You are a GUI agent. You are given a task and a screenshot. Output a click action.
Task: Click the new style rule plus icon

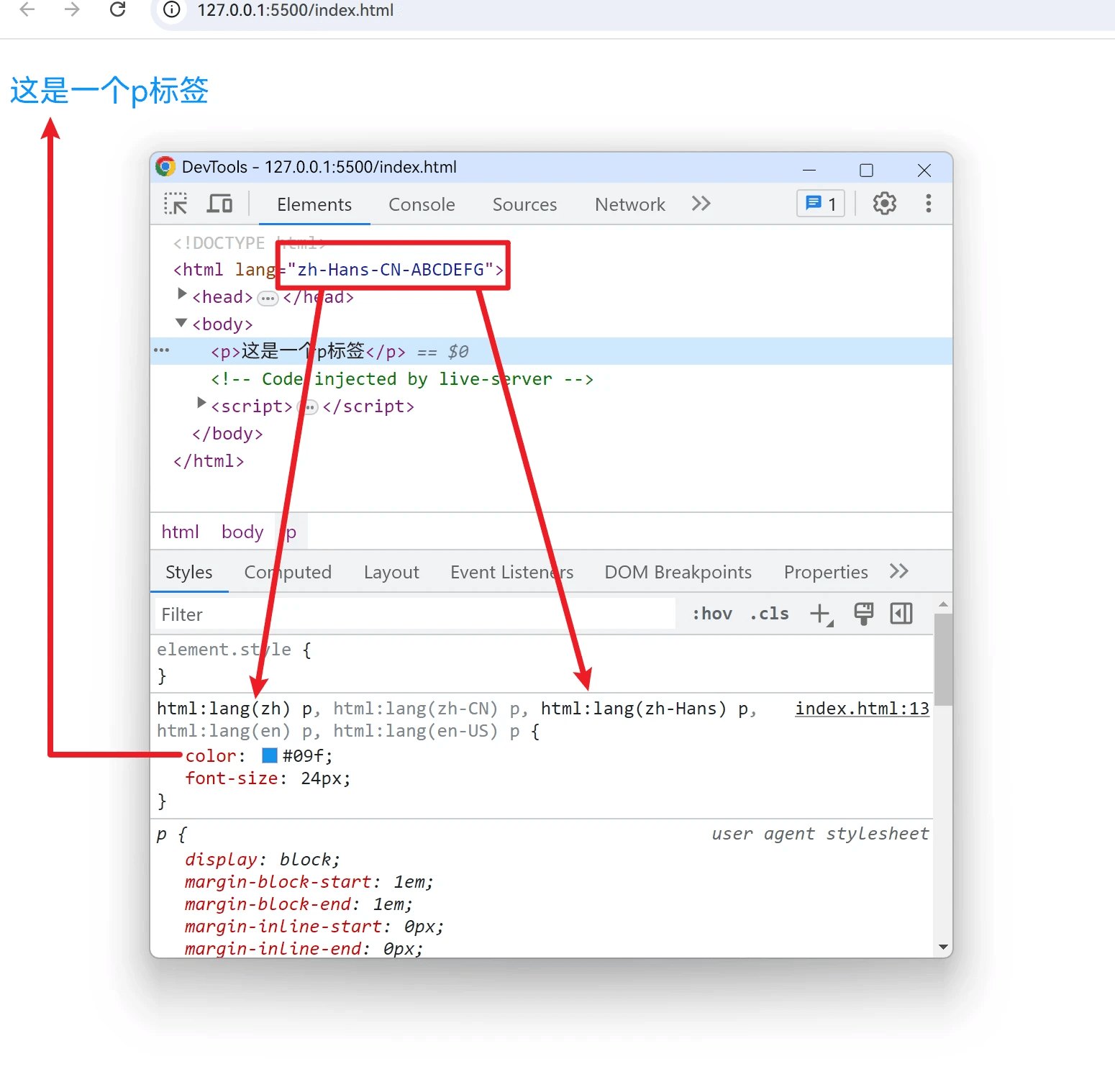pos(820,614)
